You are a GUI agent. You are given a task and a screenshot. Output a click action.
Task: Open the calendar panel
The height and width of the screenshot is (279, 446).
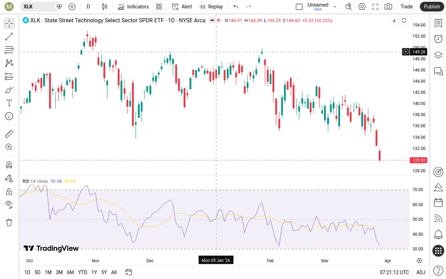[439, 203]
